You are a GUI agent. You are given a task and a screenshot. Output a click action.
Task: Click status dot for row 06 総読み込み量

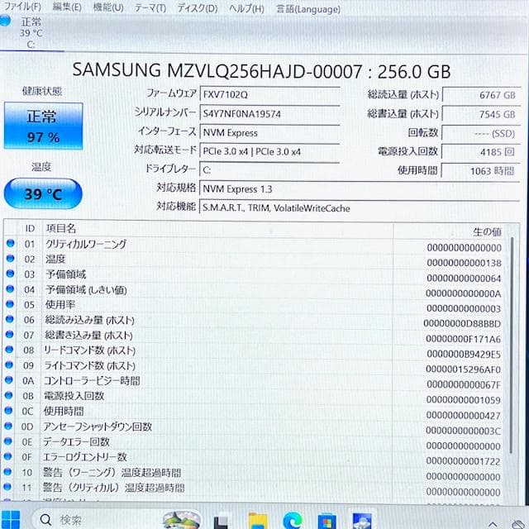[x=10, y=319]
